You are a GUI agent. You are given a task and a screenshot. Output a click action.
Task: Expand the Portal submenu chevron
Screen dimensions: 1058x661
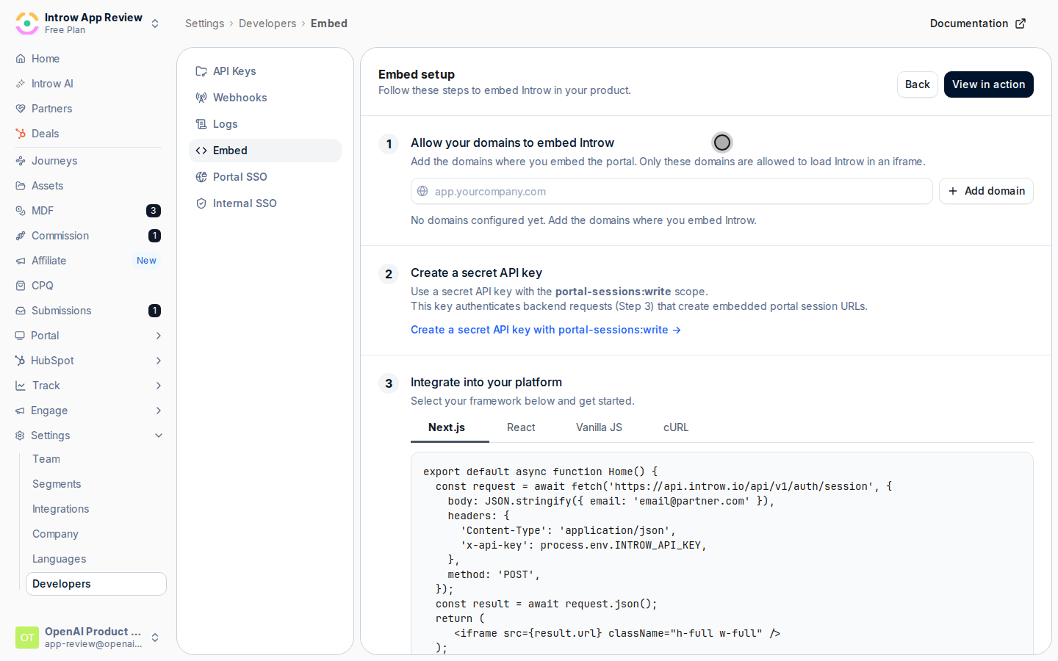click(159, 336)
